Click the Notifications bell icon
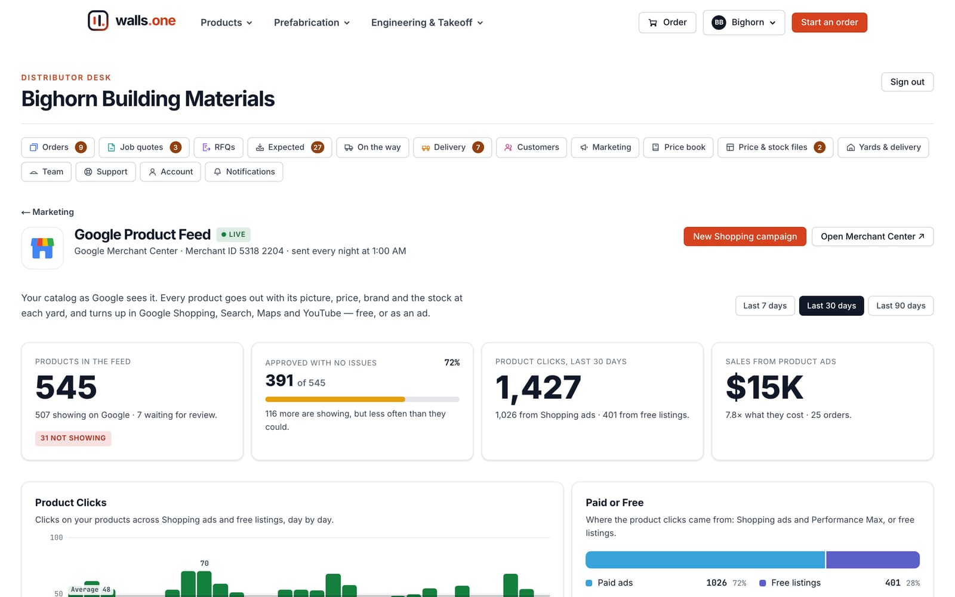This screenshot has width=955, height=597. [218, 172]
